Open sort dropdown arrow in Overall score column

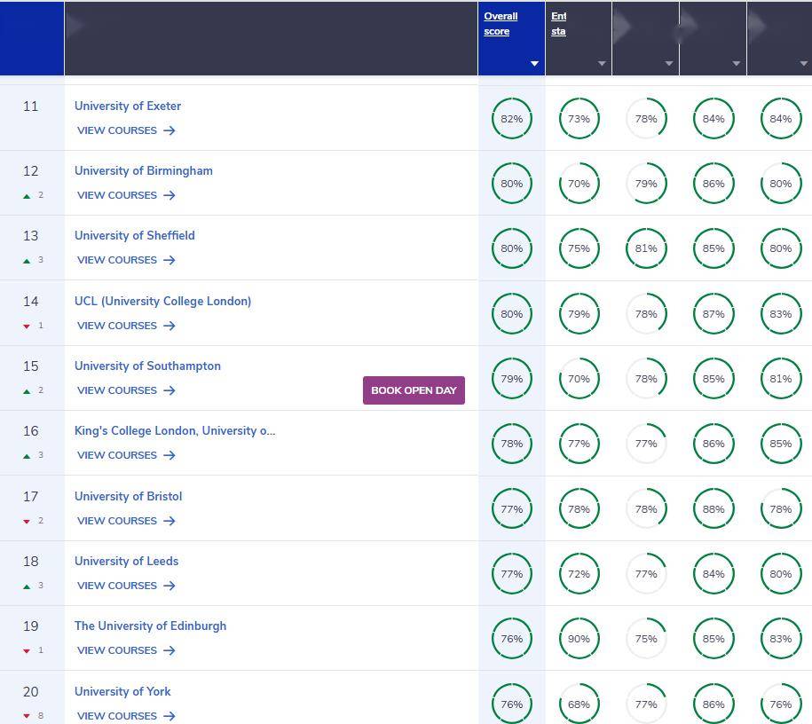534,64
